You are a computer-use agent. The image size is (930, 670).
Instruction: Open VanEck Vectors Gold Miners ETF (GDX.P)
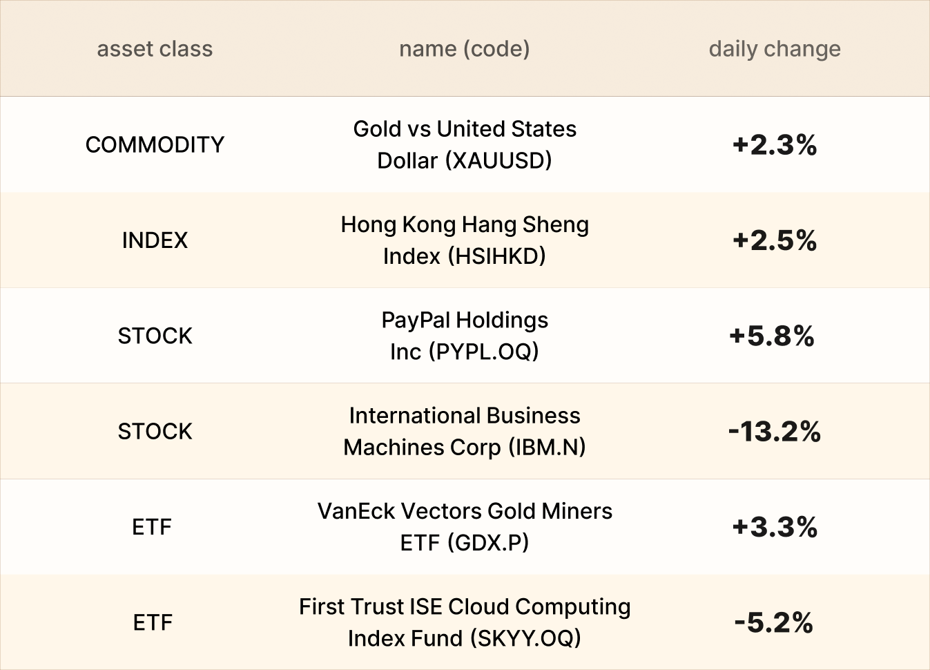click(464, 527)
